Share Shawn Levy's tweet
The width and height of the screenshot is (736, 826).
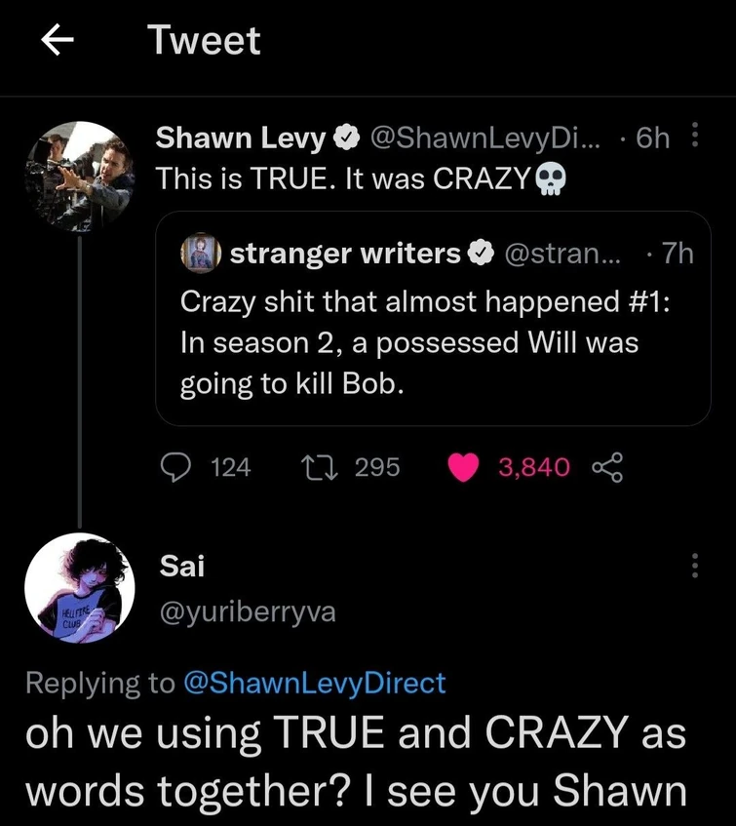pos(605,468)
